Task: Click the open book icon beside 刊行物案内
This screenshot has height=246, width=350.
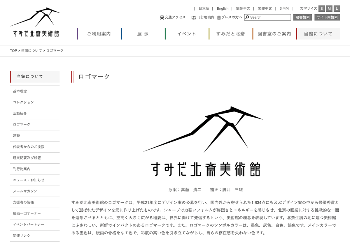Action: click(x=194, y=17)
